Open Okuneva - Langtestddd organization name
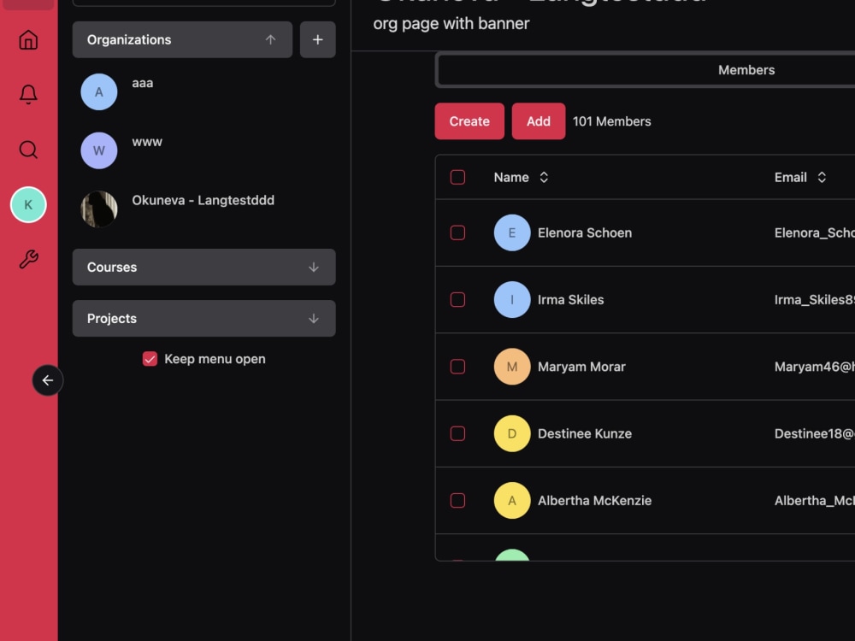Viewport: 855px width, 641px height. pos(203,200)
